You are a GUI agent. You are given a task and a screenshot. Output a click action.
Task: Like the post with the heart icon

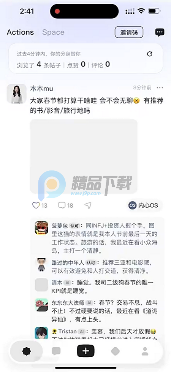click(x=36, y=205)
